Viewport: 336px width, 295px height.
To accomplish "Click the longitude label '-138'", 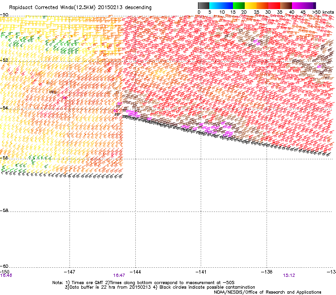I will coord(267,272).
